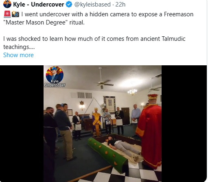Open the Kyle - Undercover display name
This screenshot has width=208, height=182.
pos(39,4)
